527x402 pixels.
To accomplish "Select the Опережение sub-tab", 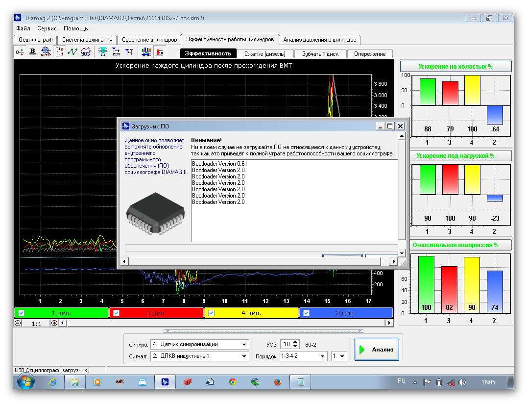I will click(x=370, y=54).
